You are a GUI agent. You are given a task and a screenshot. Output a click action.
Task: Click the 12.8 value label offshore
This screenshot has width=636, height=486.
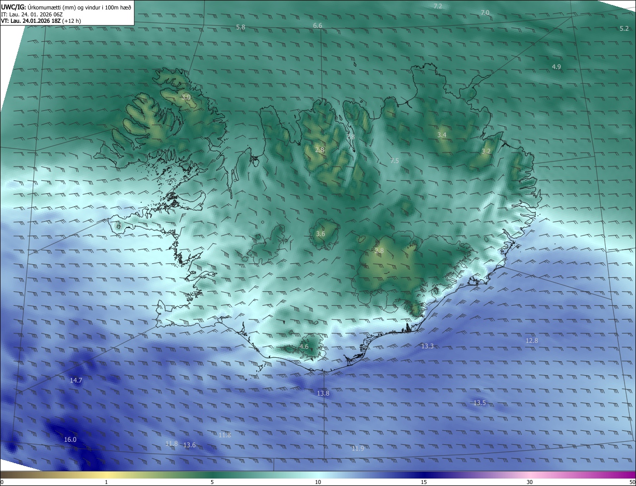click(532, 340)
